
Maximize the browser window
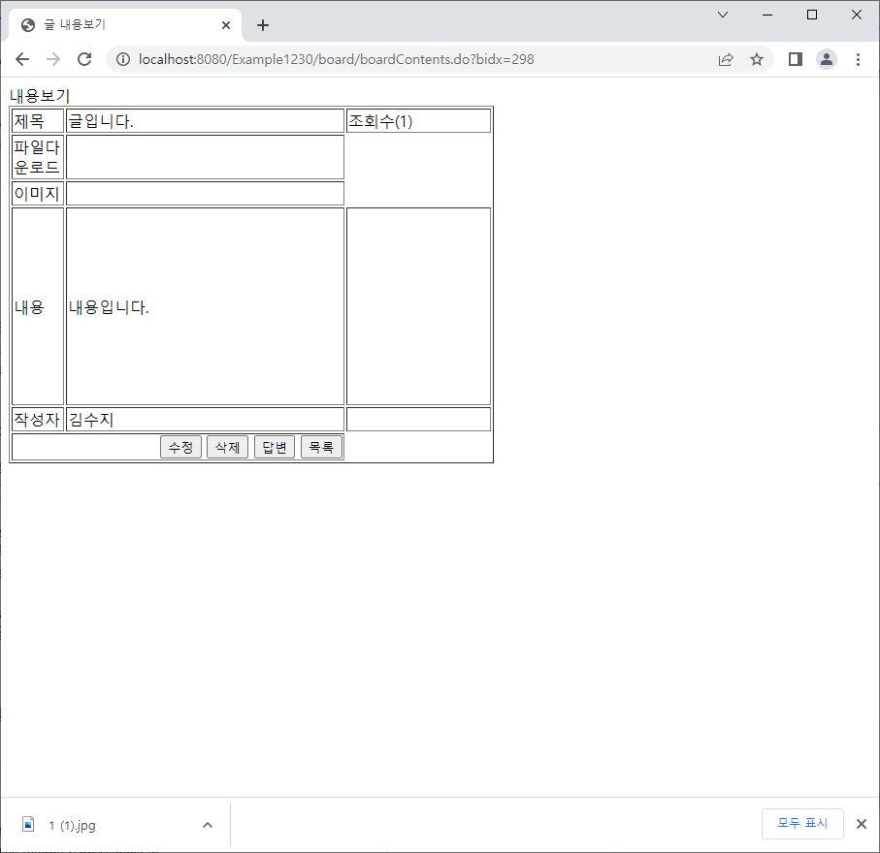[x=811, y=15]
